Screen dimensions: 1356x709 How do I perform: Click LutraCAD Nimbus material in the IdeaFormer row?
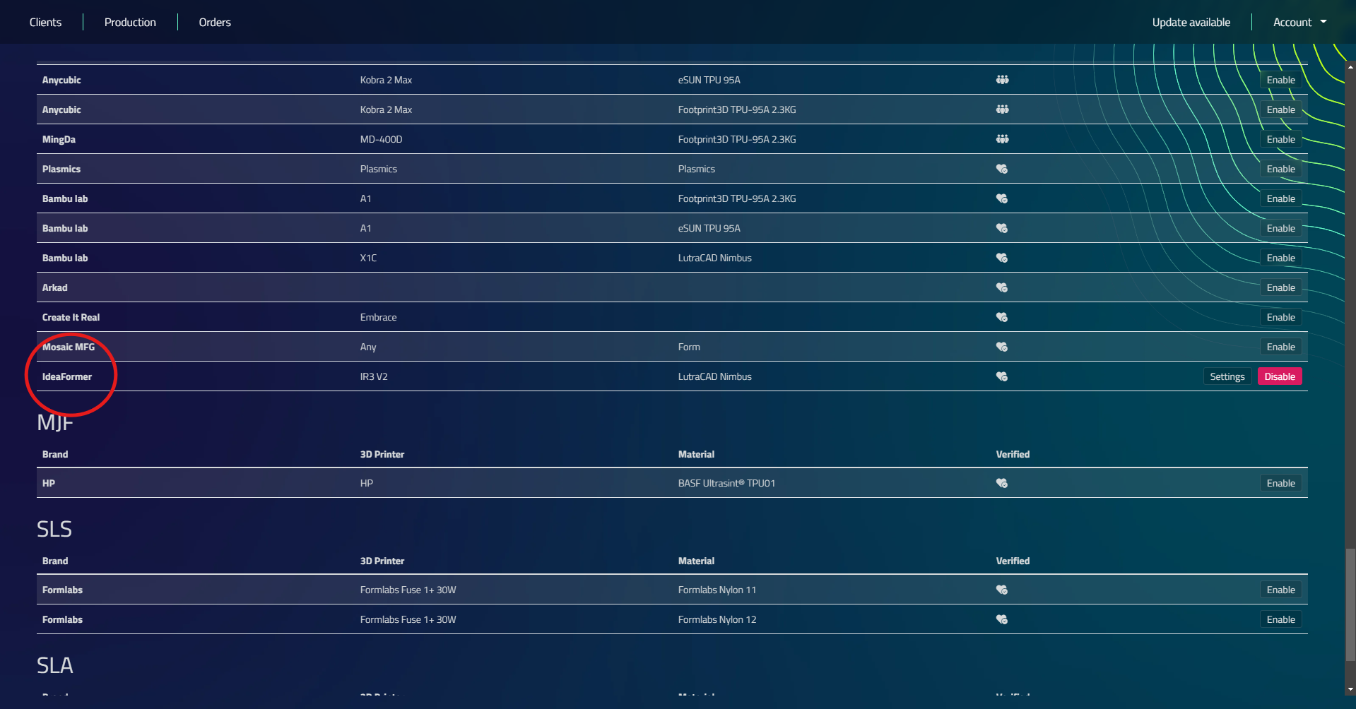[715, 376]
